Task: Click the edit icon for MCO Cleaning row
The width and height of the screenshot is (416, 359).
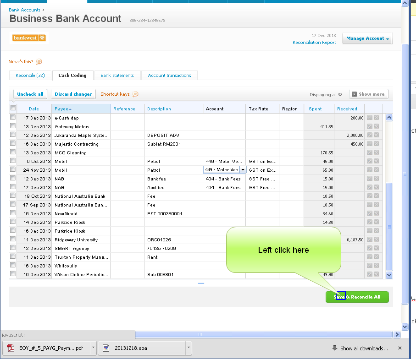Action: click(x=369, y=153)
